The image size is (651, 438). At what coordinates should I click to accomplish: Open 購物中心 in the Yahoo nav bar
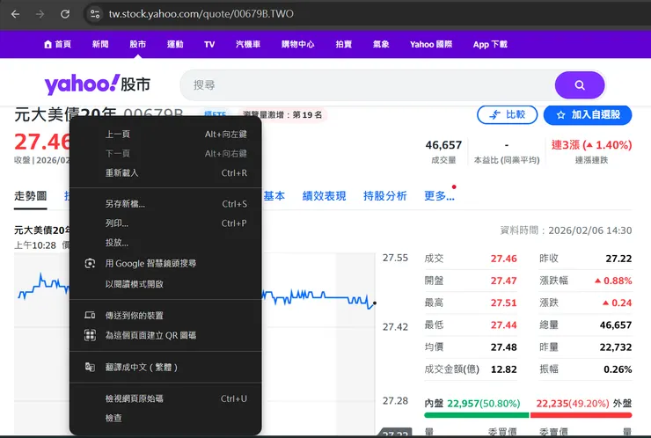(x=297, y=45)
